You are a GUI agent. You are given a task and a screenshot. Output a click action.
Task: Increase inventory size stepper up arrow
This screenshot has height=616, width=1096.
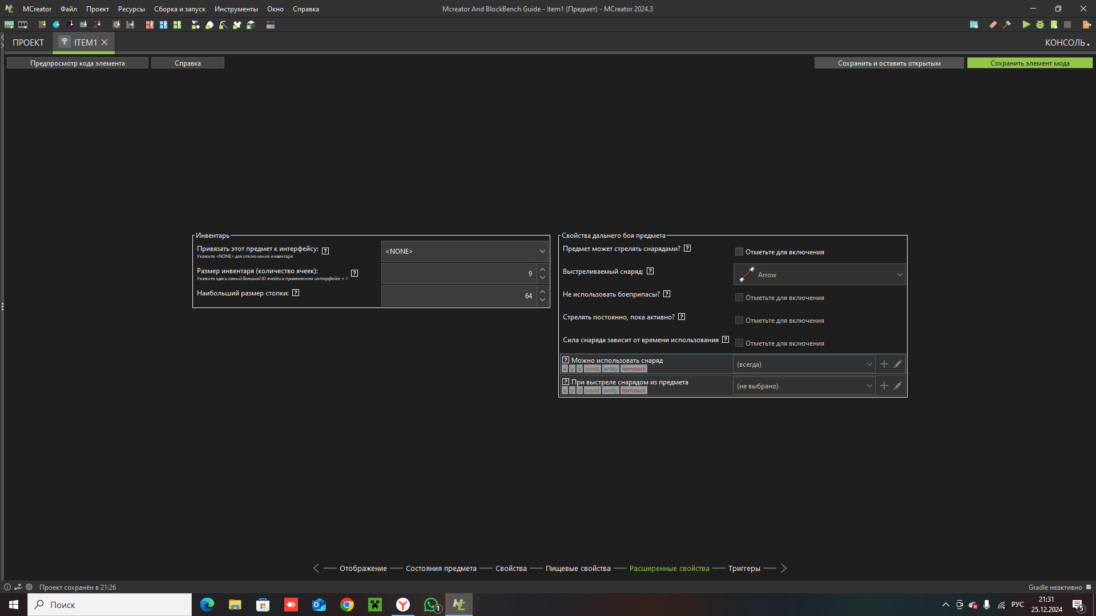pos(542,269)
